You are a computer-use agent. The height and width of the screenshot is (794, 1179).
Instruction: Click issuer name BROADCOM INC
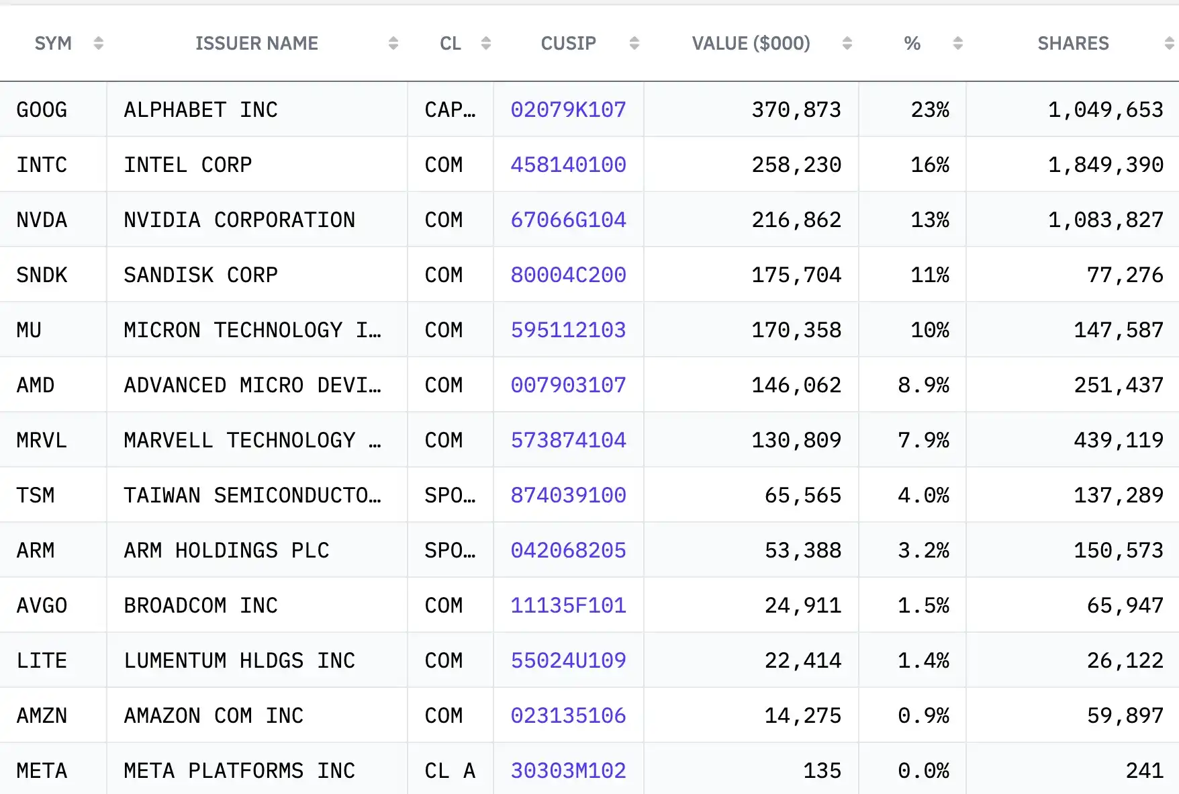pyautogui.click(x=201, y=605)
